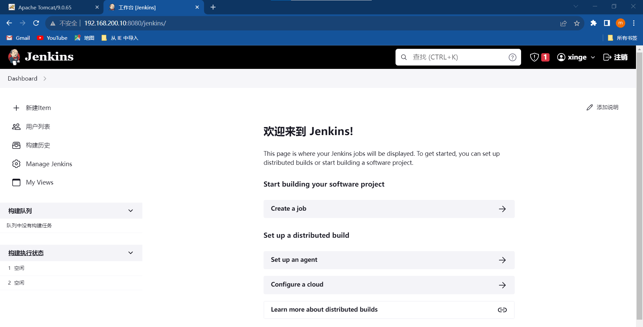
Task: Click the xinge user avatar icon
Action: 561,57
